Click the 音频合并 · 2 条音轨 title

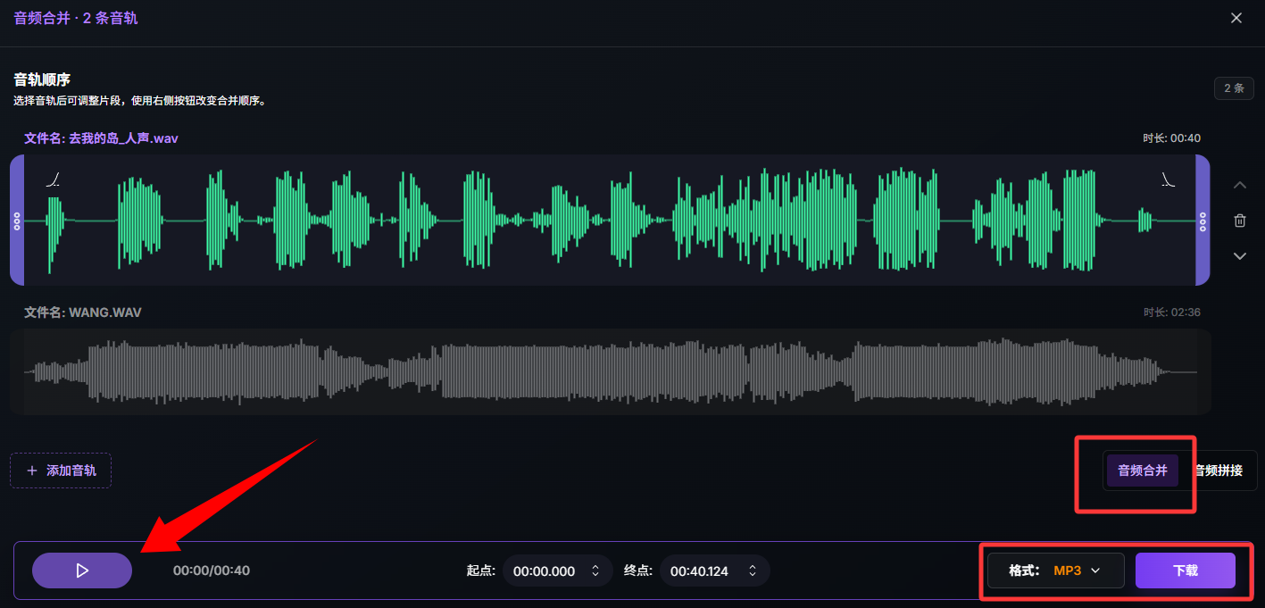[76, 18]
